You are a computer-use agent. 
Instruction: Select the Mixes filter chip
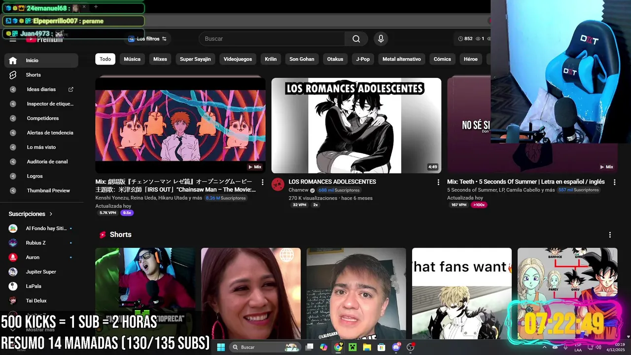coord(160,59)
